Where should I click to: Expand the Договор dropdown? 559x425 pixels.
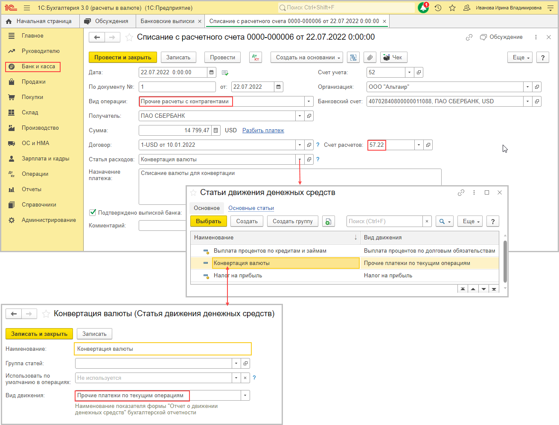300,145
